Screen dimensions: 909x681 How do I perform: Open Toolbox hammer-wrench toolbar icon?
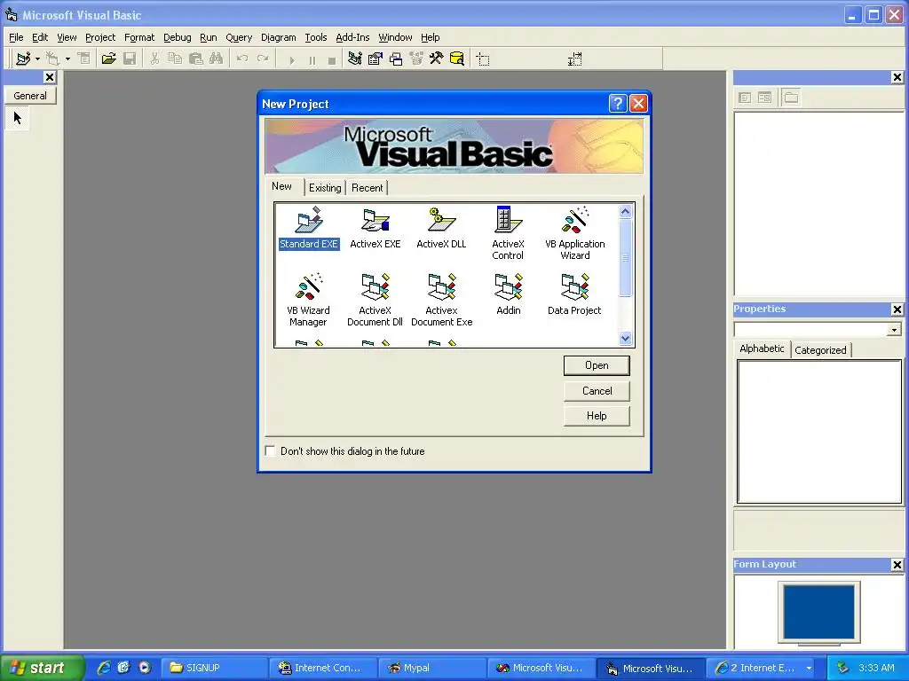(x=436, y=59)
